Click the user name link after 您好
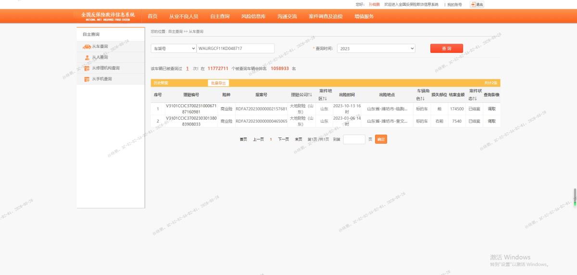The image size is (577, 275). [x=374, y=4]
